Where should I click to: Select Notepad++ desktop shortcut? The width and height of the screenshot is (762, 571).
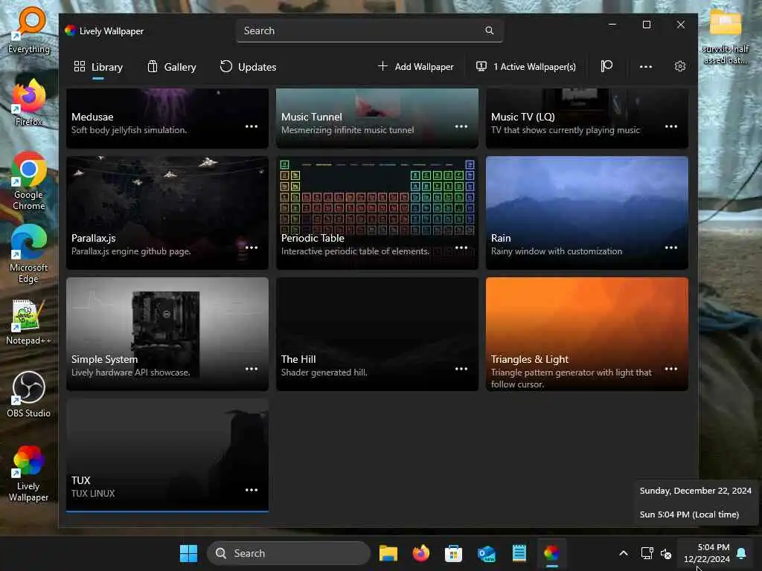pyautogui.click(x=29, y=322)
